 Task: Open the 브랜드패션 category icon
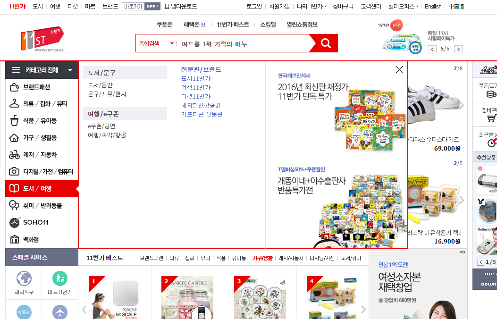click(x=14, y=87)
